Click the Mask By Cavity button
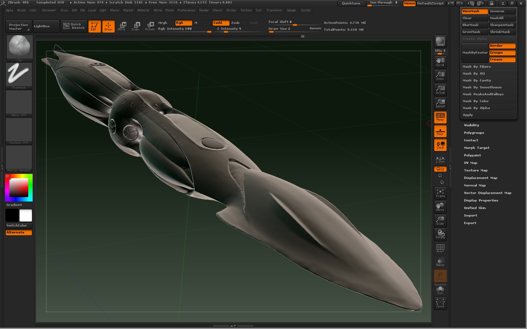 (477, 80)
